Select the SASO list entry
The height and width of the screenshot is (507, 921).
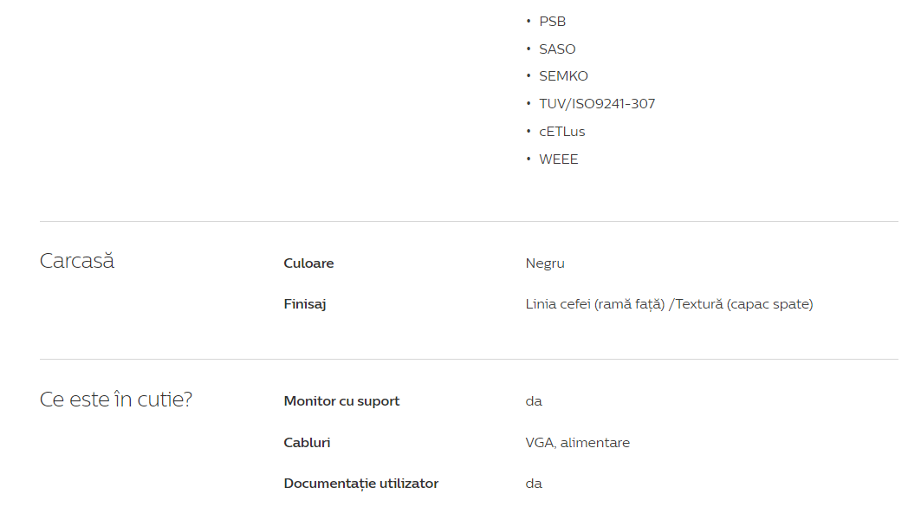557,49
